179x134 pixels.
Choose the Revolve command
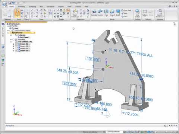(100, 13)
